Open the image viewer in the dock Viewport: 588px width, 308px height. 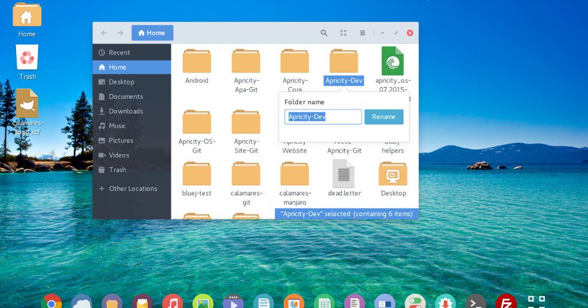point(203,302)
